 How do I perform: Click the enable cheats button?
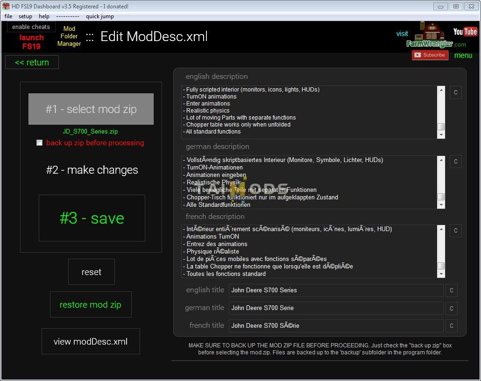[31, 27]
